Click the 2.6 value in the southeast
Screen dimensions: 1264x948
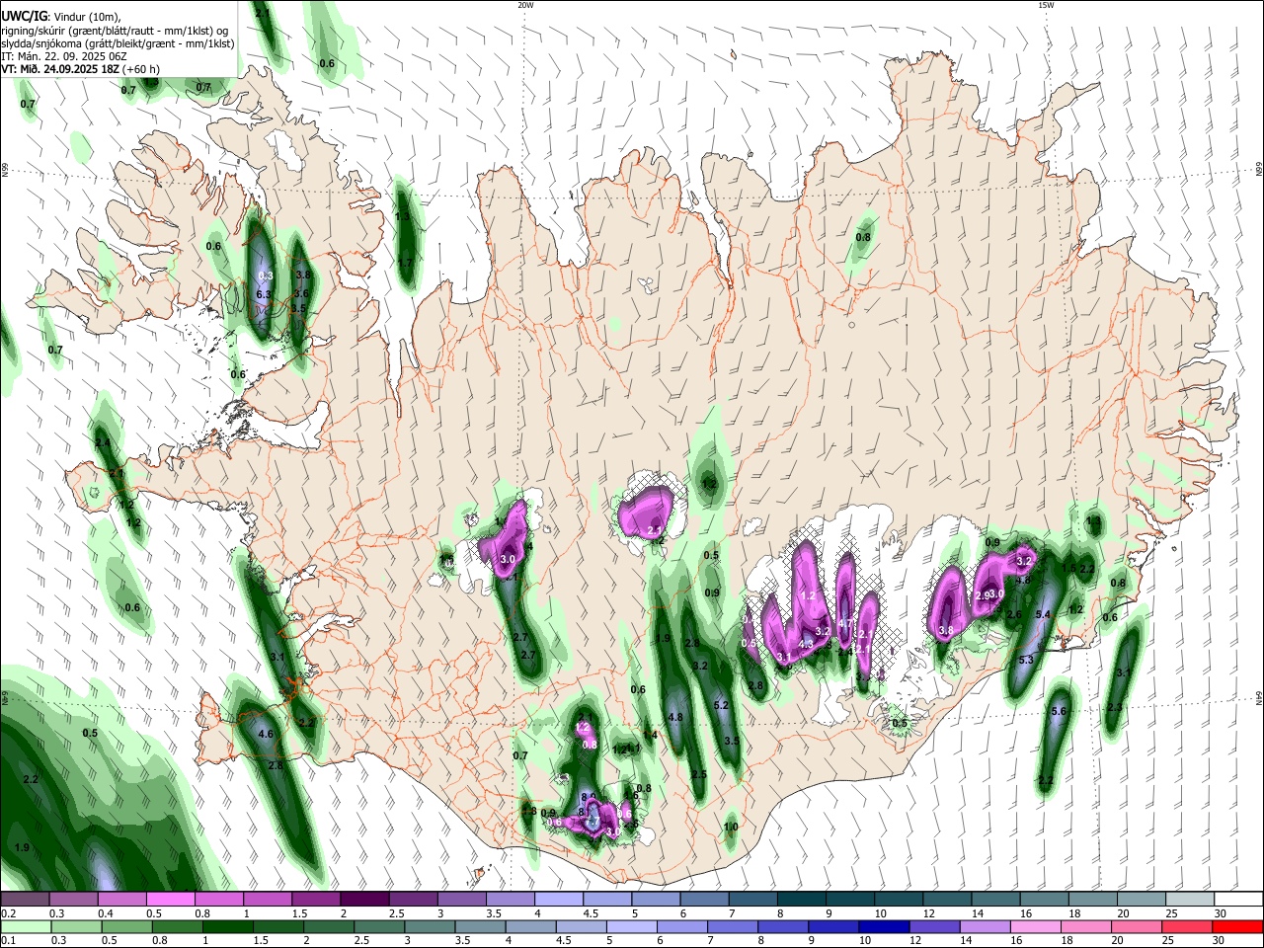1014,614
